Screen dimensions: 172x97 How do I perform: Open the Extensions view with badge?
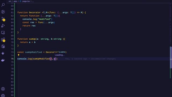coord(3,40)
